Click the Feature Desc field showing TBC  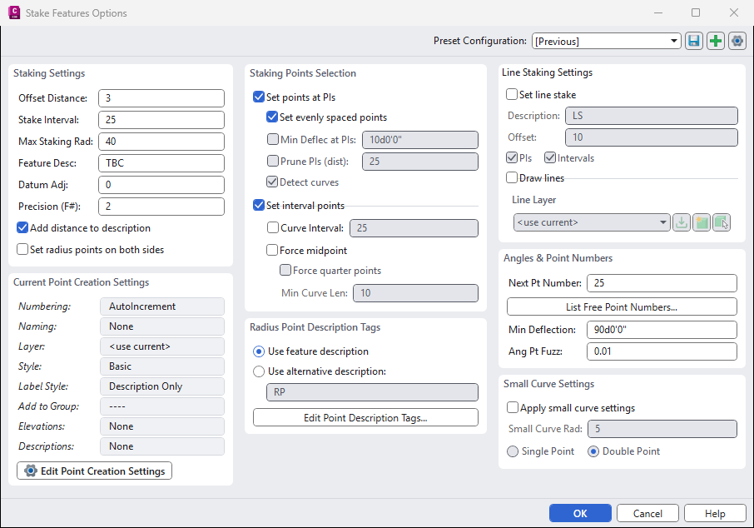click(x=161, y=163)
